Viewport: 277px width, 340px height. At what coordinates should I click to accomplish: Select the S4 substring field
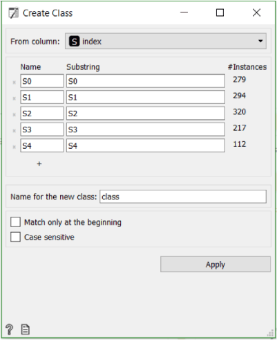pos(146,145)
